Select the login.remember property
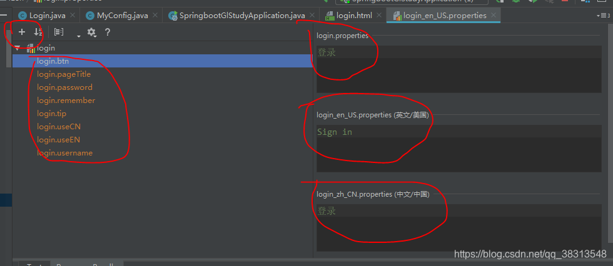The image size is (613, 266). tap(66, 101)
